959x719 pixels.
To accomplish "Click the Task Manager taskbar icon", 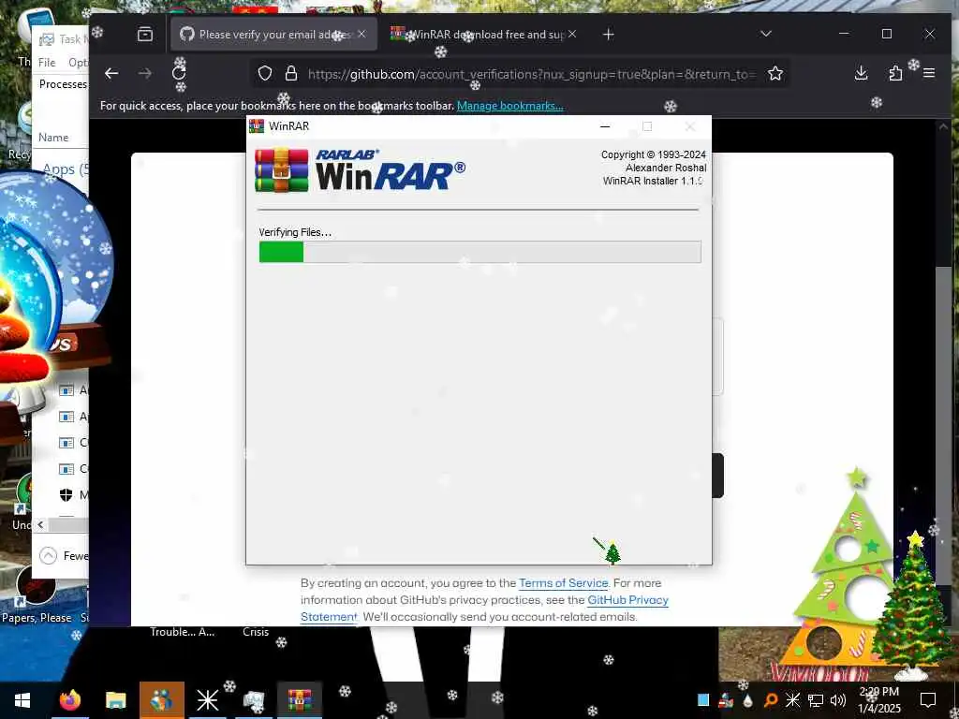I will [x=253, y=700].
